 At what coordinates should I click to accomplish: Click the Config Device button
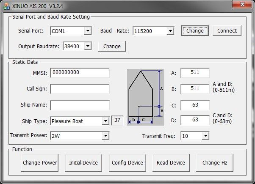[x=127, y=163]
